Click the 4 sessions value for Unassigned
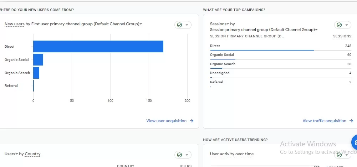The width and height of the screenshot is (357, 167). (x=350, y=73)
